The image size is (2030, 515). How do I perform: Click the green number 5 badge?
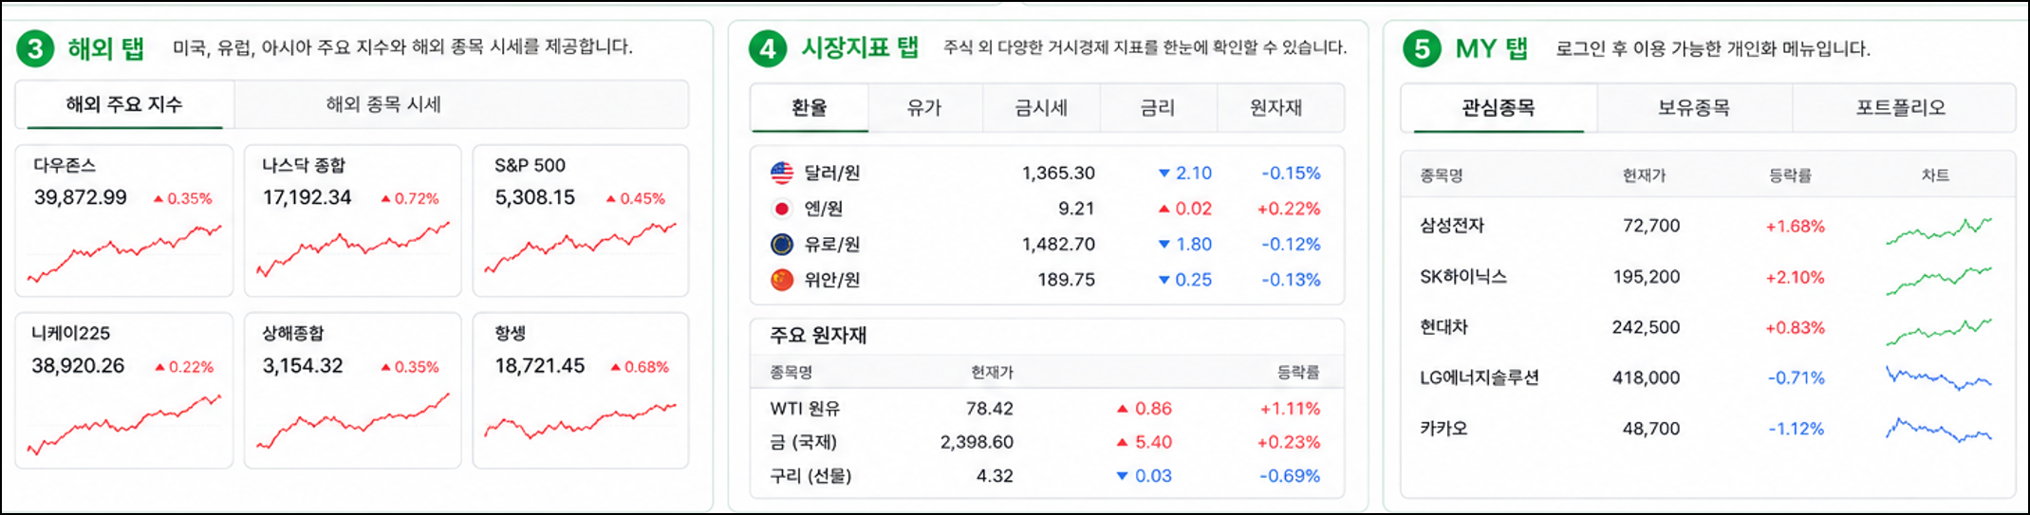tap(1422, 48)
